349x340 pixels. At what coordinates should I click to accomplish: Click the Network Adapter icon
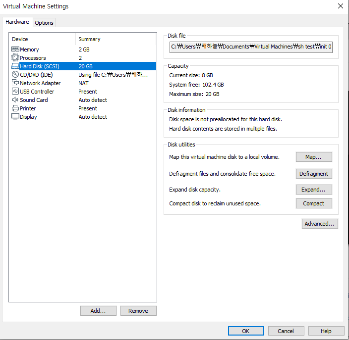tap(15, 83)
